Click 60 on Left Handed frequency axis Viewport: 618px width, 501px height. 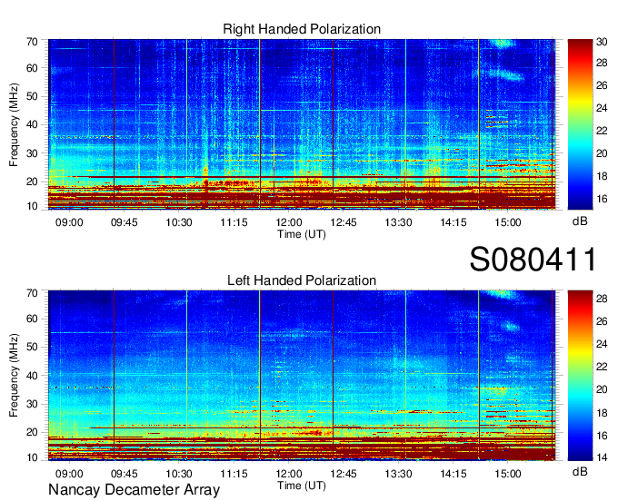pyautogui.click(x=32, y=319)
